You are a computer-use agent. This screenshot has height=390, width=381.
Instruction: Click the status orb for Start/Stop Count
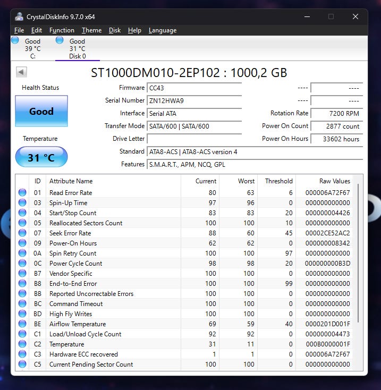[x=22, y=213]
